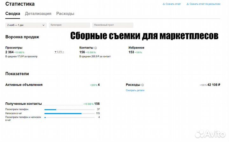
Task: Click Скачать отчёт по рассылкам link
Action: coord(205,4)
